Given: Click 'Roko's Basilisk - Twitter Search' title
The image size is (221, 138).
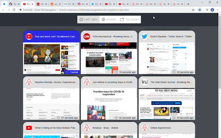Looking at the screenshot, I should point(171,37).
